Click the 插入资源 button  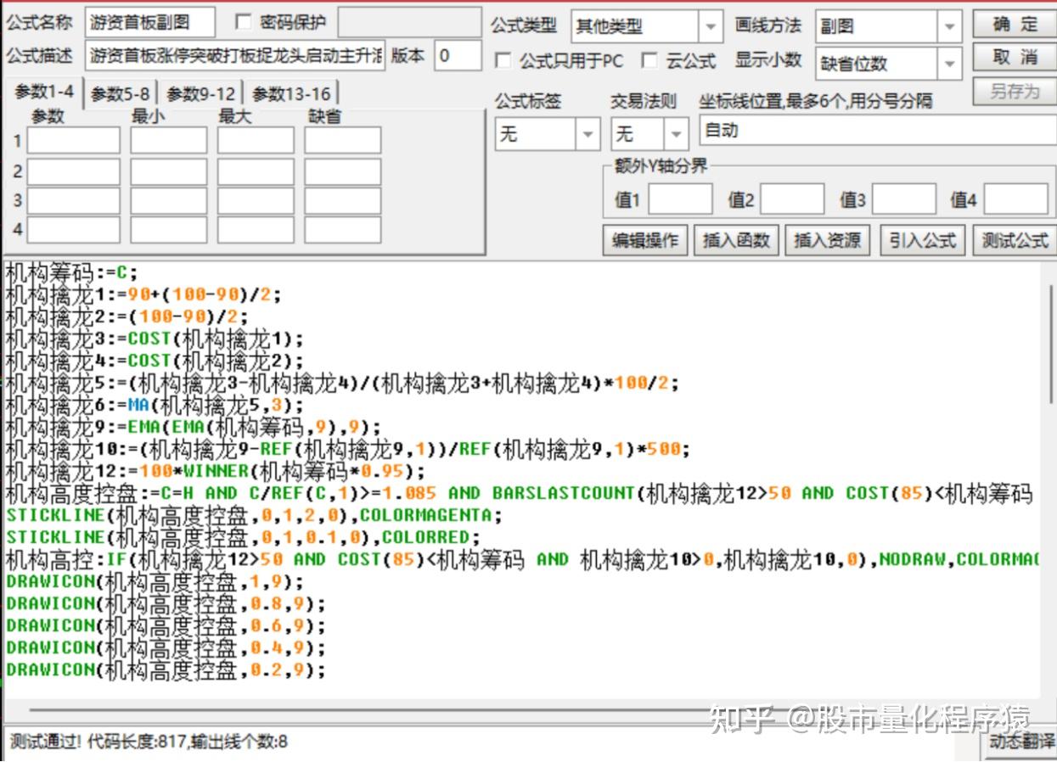[827, 240]
